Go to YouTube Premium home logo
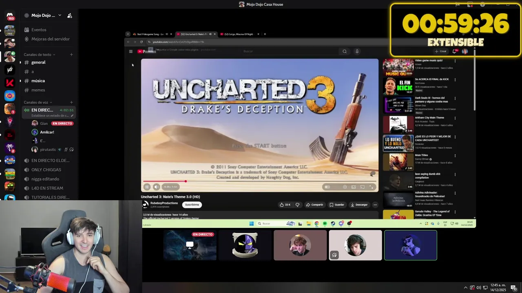 146,51
